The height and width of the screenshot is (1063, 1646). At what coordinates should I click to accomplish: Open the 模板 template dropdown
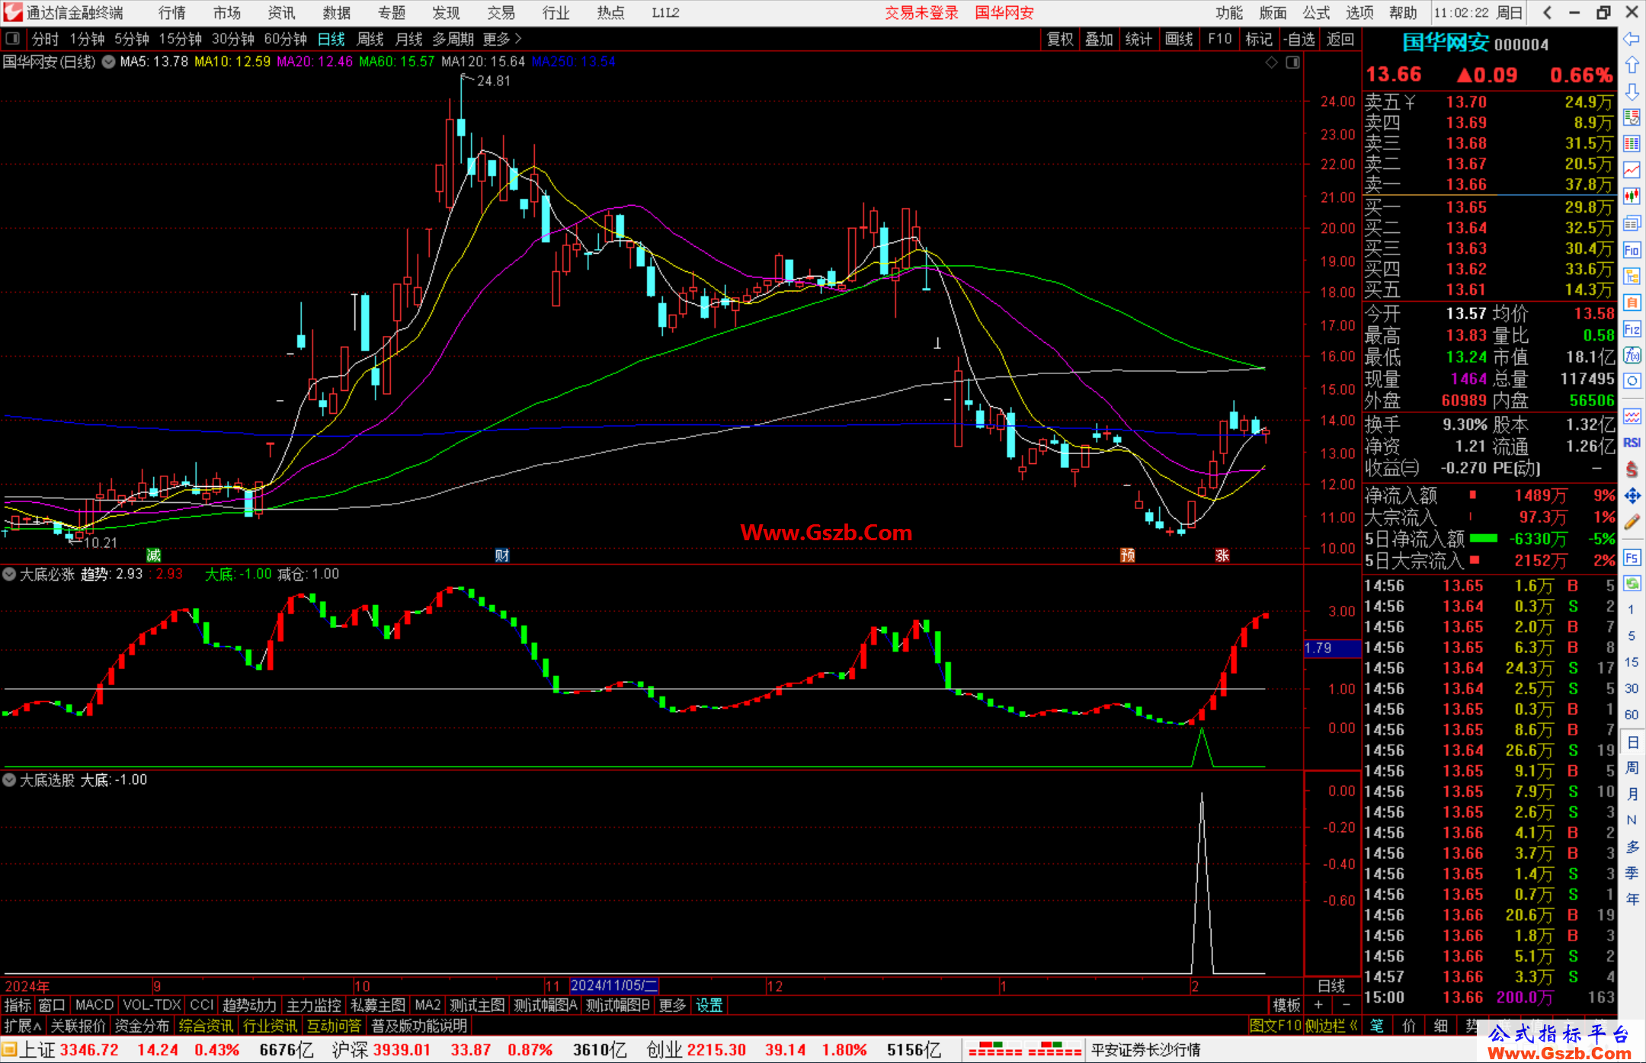click(1286, 1005)
